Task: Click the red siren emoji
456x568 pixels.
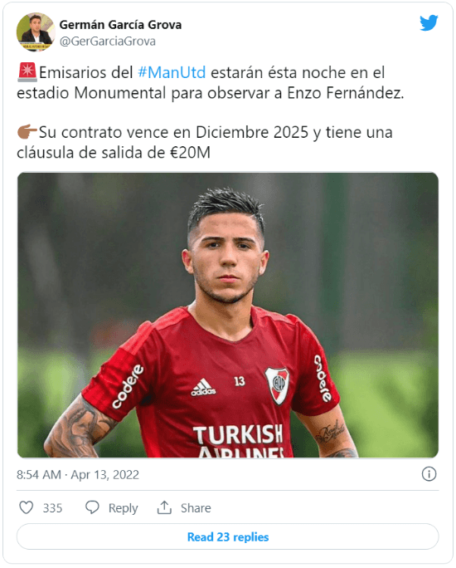Action: (27, 72)
